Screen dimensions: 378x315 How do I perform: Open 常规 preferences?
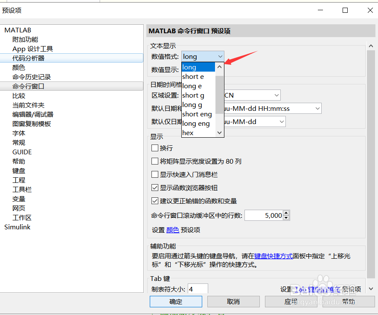[x=19, y=142]
